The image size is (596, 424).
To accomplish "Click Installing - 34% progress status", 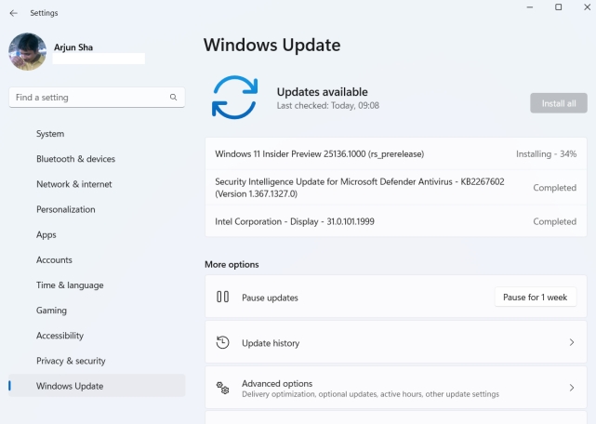I will pyautogui.click(x=546, y=154).
